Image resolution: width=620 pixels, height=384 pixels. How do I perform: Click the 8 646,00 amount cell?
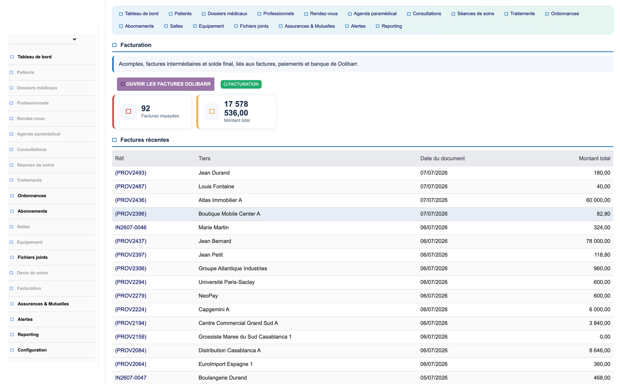600,351
